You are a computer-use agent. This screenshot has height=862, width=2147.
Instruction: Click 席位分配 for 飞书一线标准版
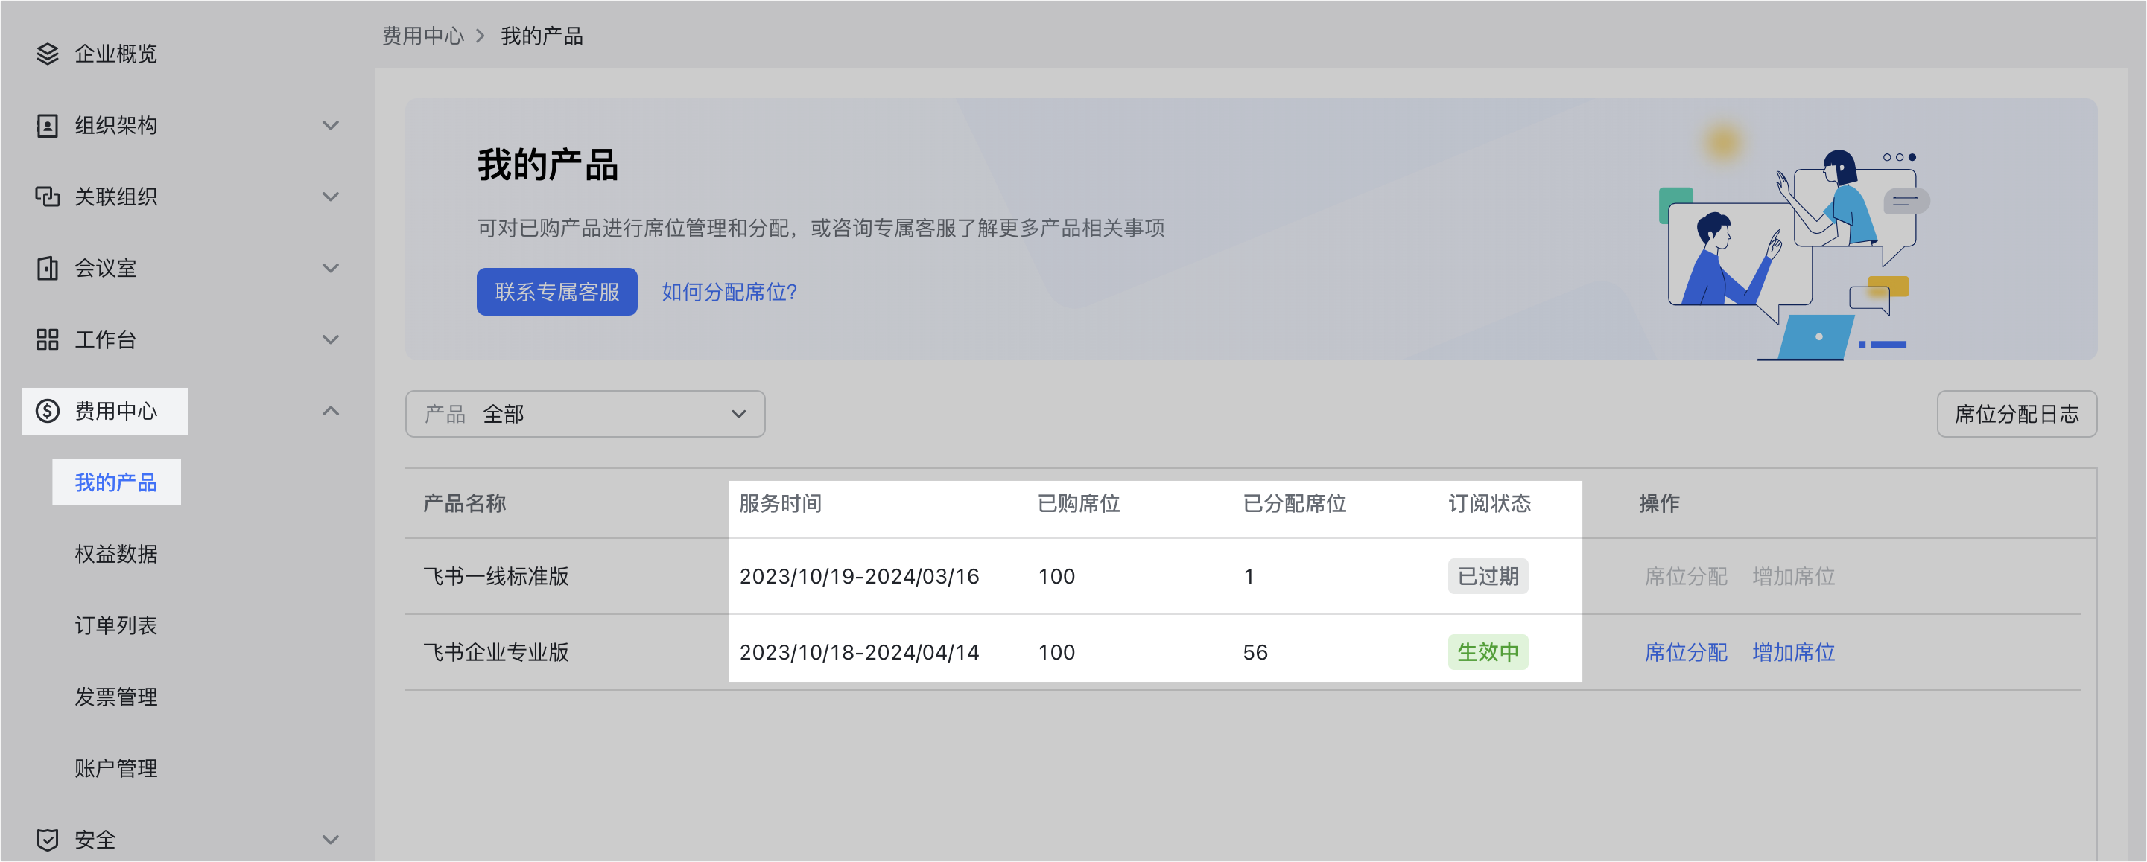[x=1685, y=576]
